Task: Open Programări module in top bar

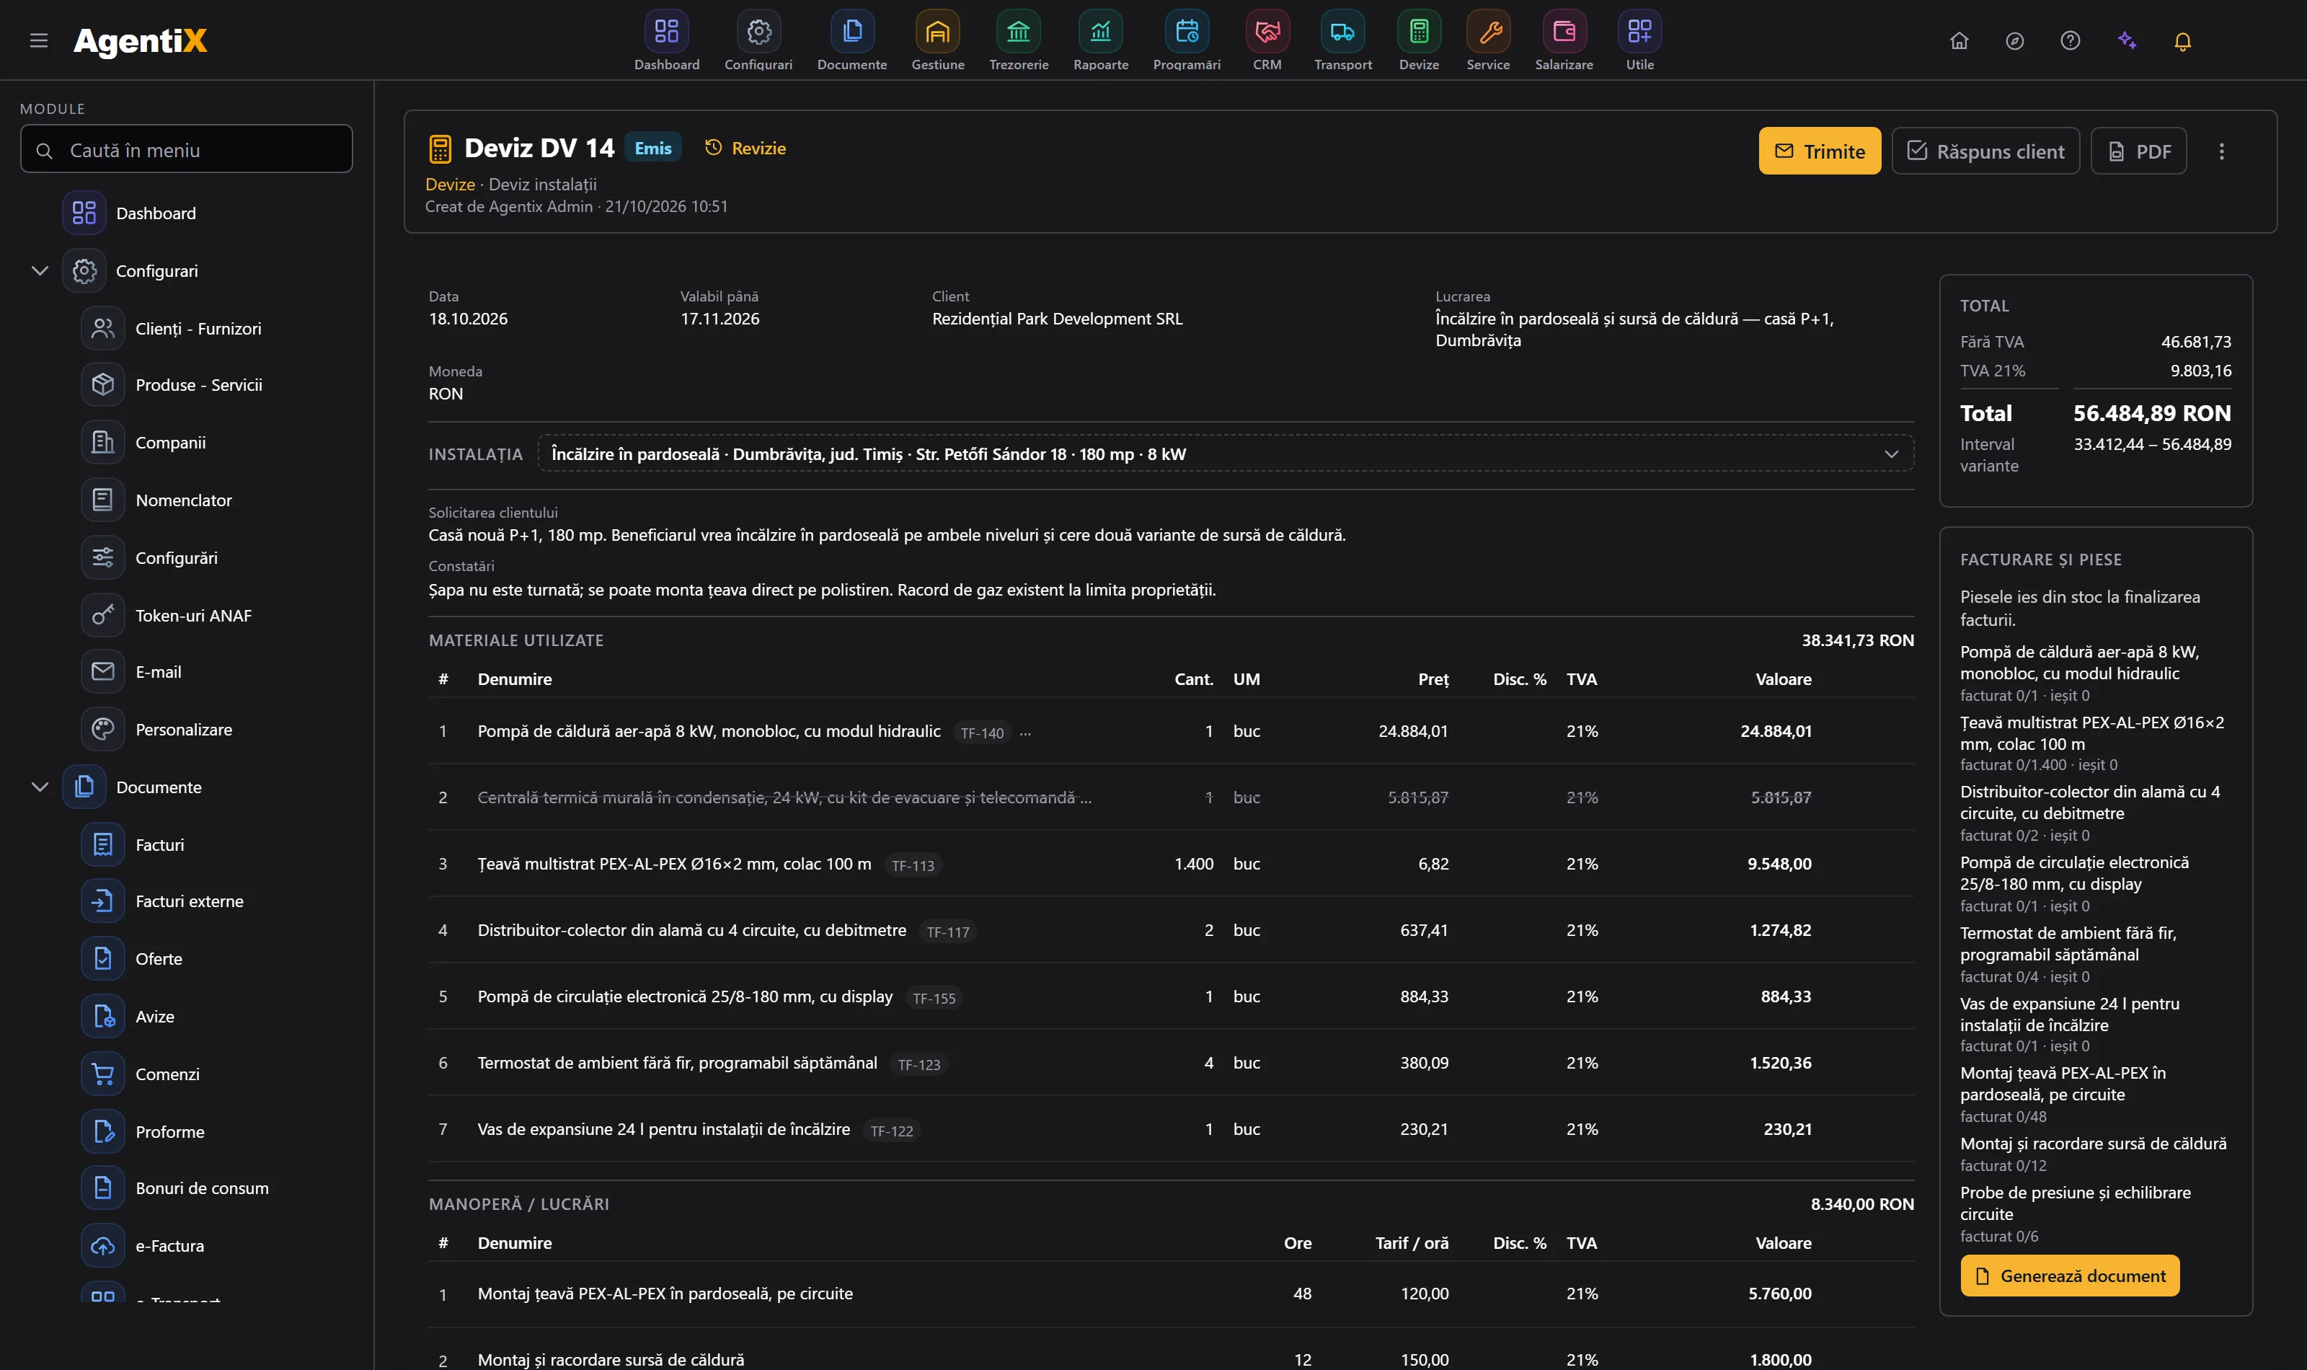Action: [x=1187, y=40]
